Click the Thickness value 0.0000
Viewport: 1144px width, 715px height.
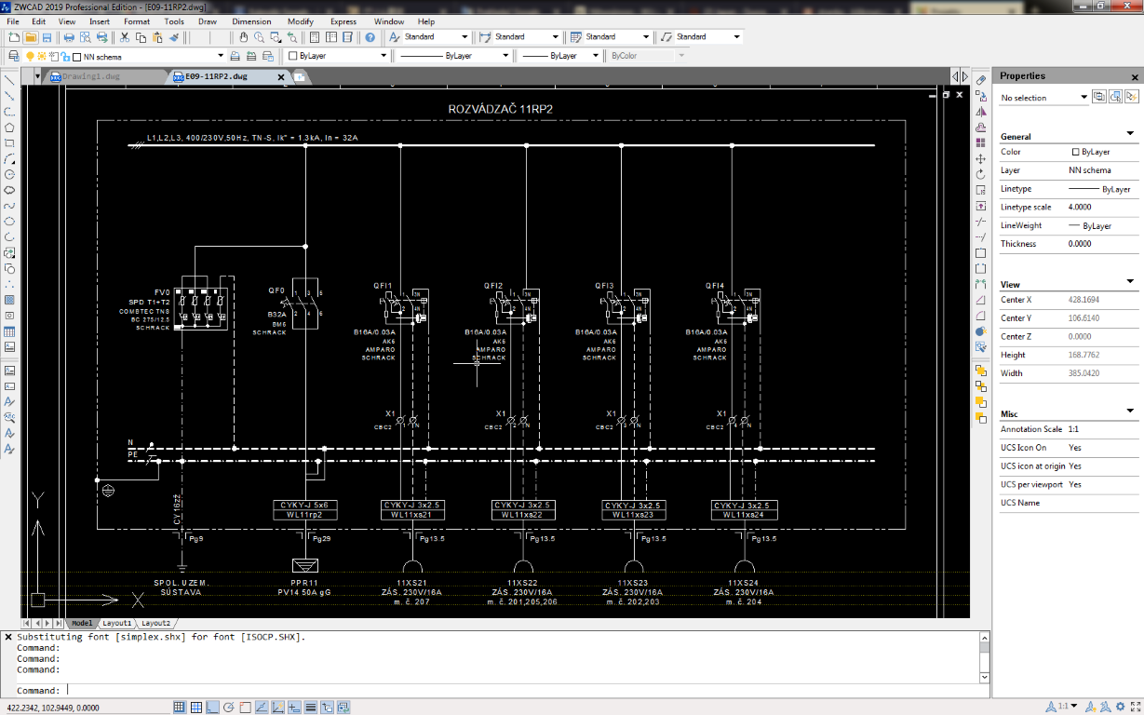(1080, 244)
